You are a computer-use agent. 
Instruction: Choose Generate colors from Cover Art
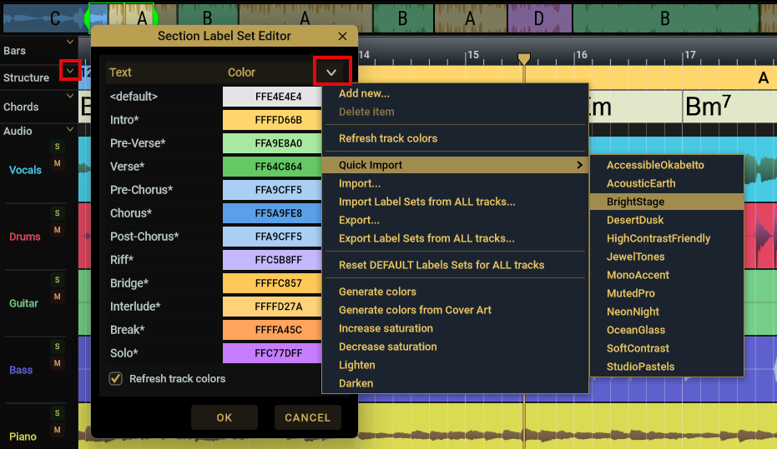click(x=416, y=310)
